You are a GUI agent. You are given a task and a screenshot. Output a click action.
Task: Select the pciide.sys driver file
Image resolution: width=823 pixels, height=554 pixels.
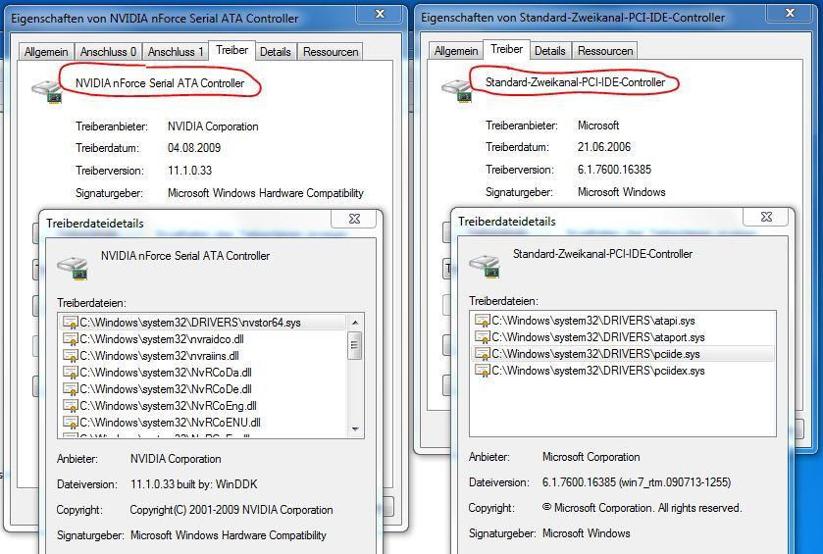(623, 354)
